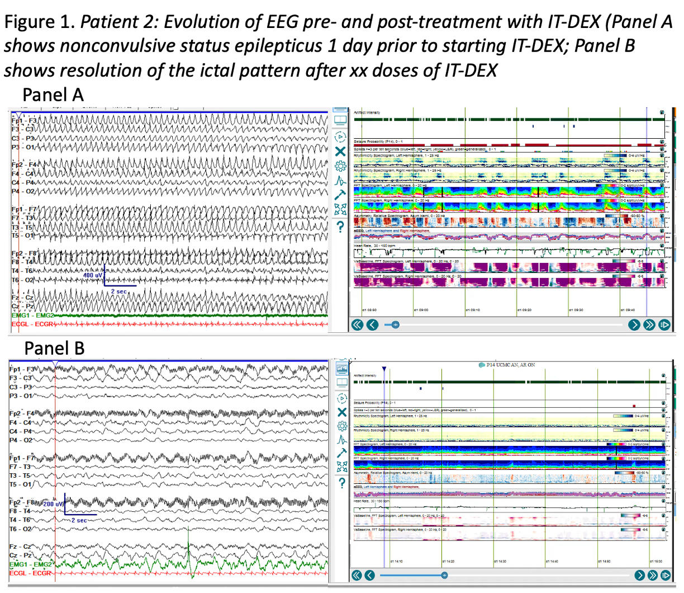Select the waveform peak tool in Panel A

[340, 181]
